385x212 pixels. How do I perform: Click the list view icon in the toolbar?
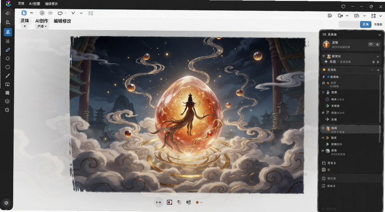[91, 13]
